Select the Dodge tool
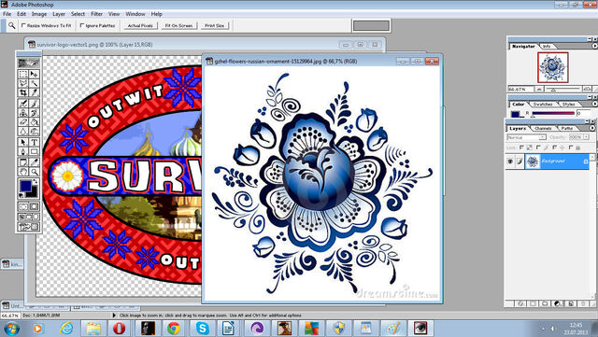The image size is (598, 337). (x=34, y=132)
